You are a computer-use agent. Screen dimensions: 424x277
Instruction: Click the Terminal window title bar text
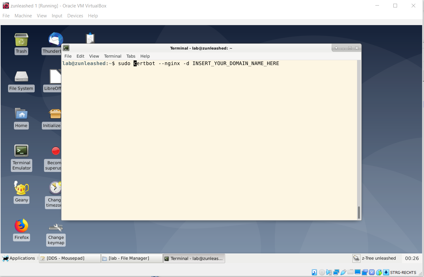point(201,48)
